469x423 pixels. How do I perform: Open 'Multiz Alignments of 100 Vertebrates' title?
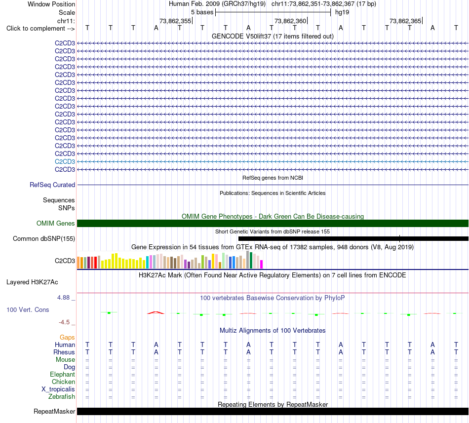coord(273,331)
